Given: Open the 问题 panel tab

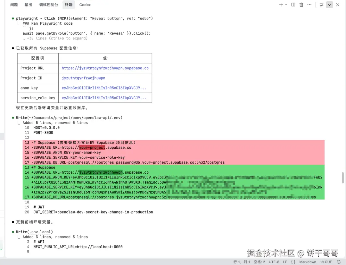Looking at the screenshot, I should click(14, 4).
